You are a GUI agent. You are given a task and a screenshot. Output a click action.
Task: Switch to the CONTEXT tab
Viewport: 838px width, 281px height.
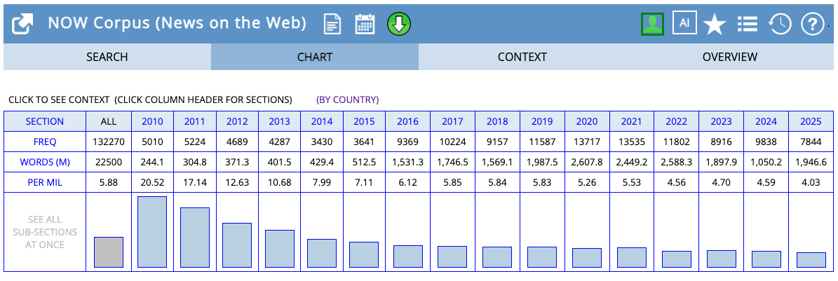coord(522,57)
